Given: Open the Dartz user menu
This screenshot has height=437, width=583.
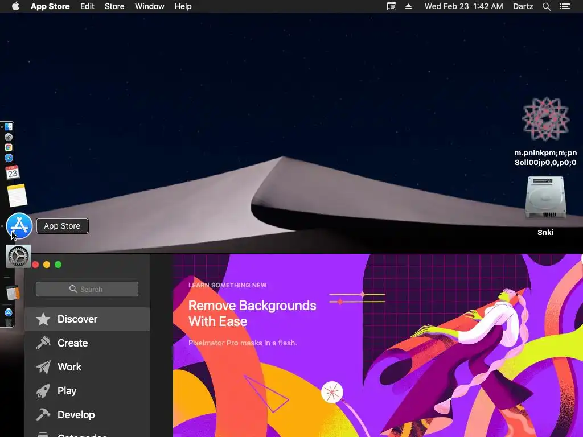Looking at the screenshot, I should coord(523,6).
